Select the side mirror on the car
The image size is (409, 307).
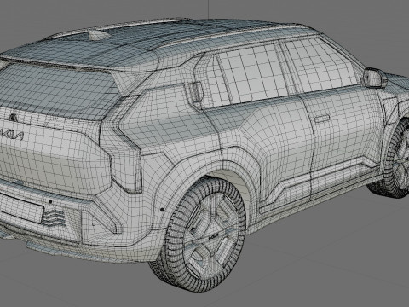375,78
